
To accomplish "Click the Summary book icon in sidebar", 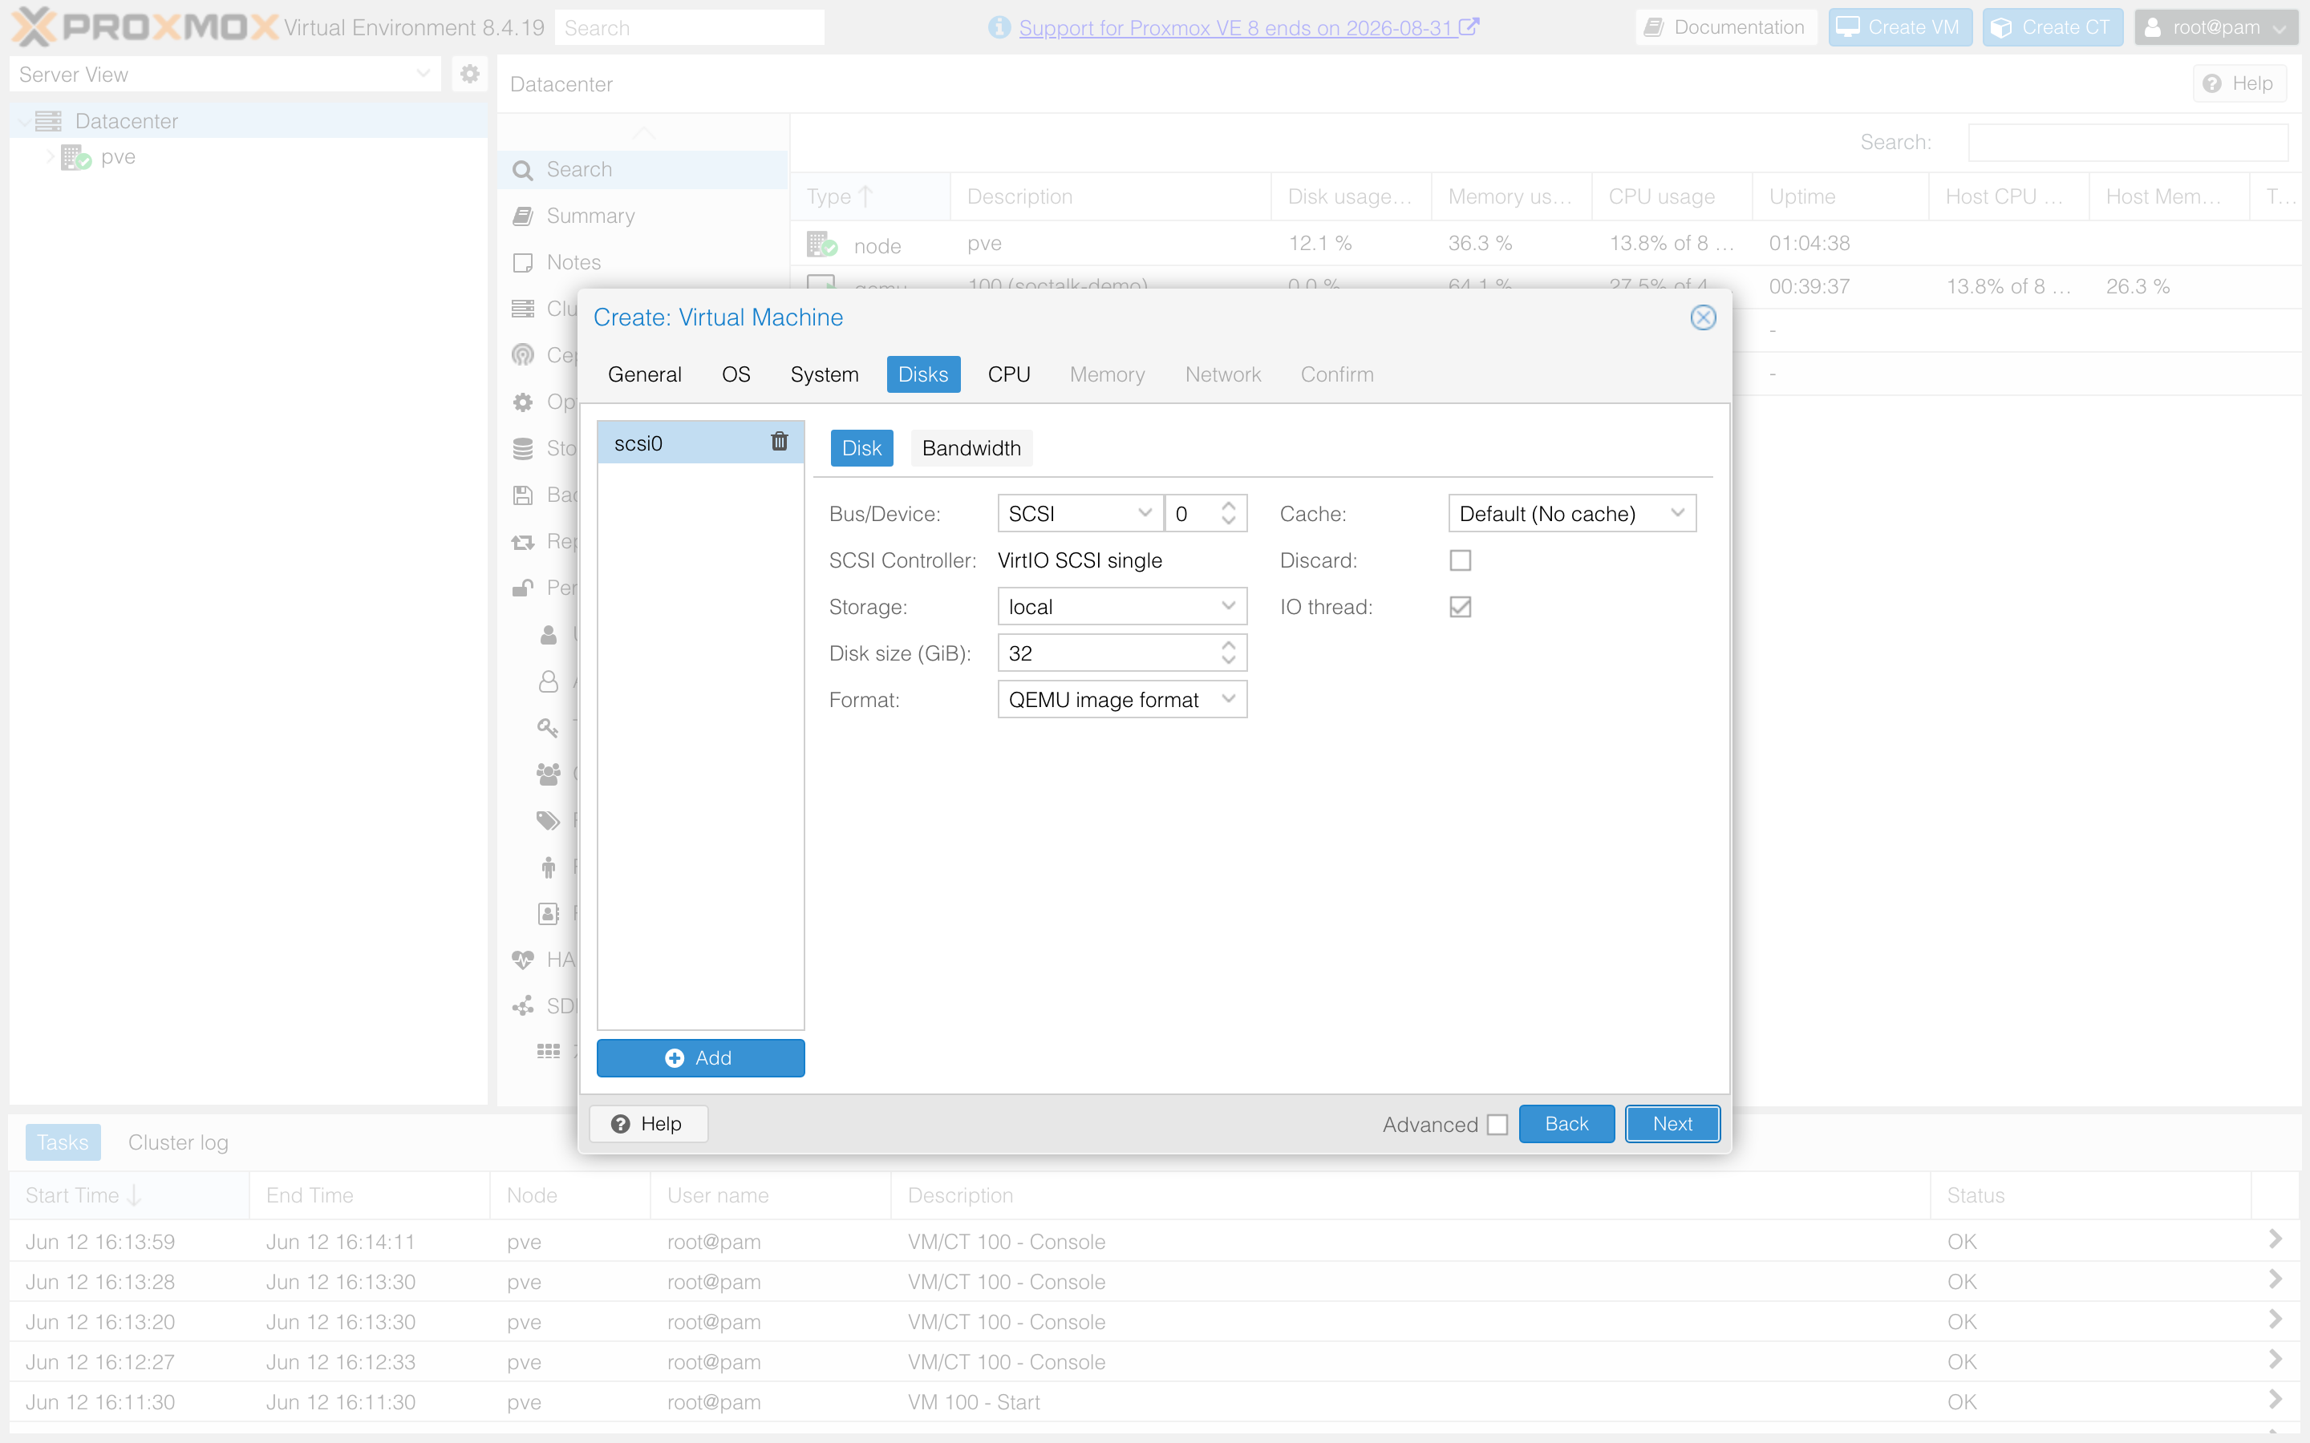I will 522,216.
